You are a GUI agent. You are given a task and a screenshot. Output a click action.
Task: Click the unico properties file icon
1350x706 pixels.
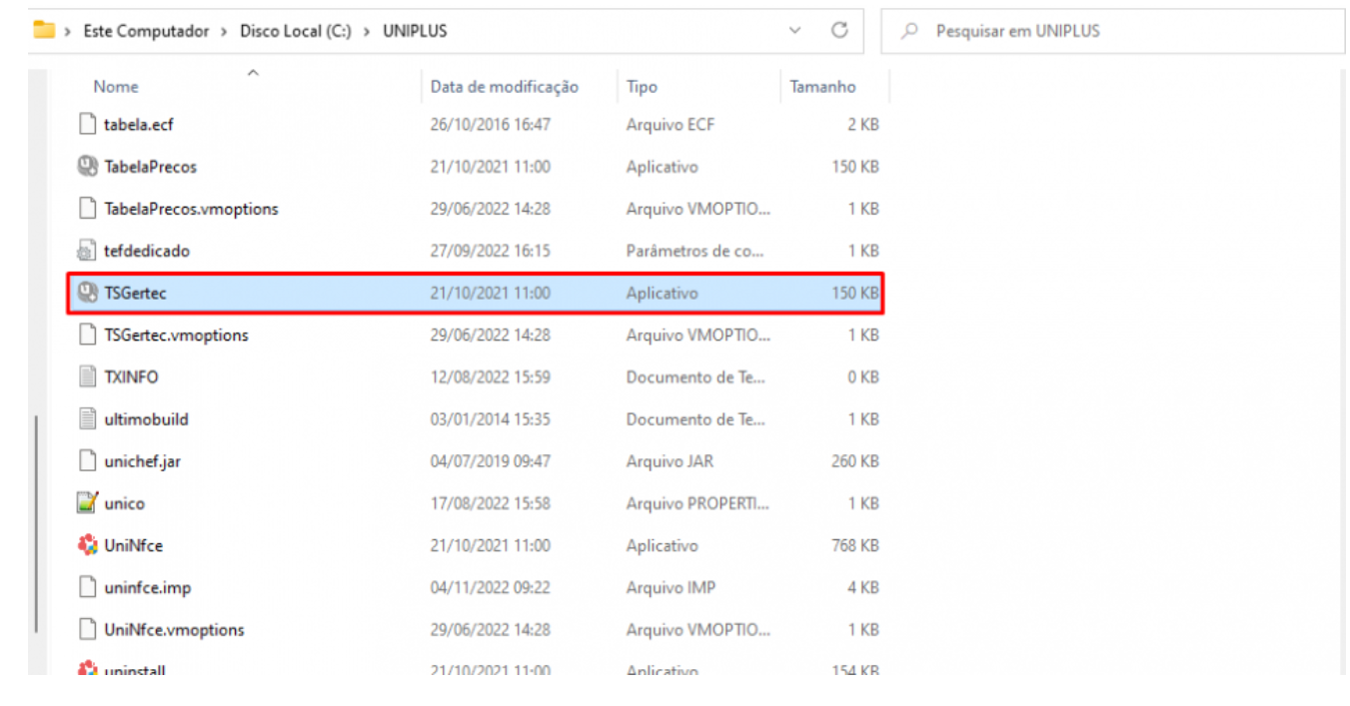tap(88, 503)
